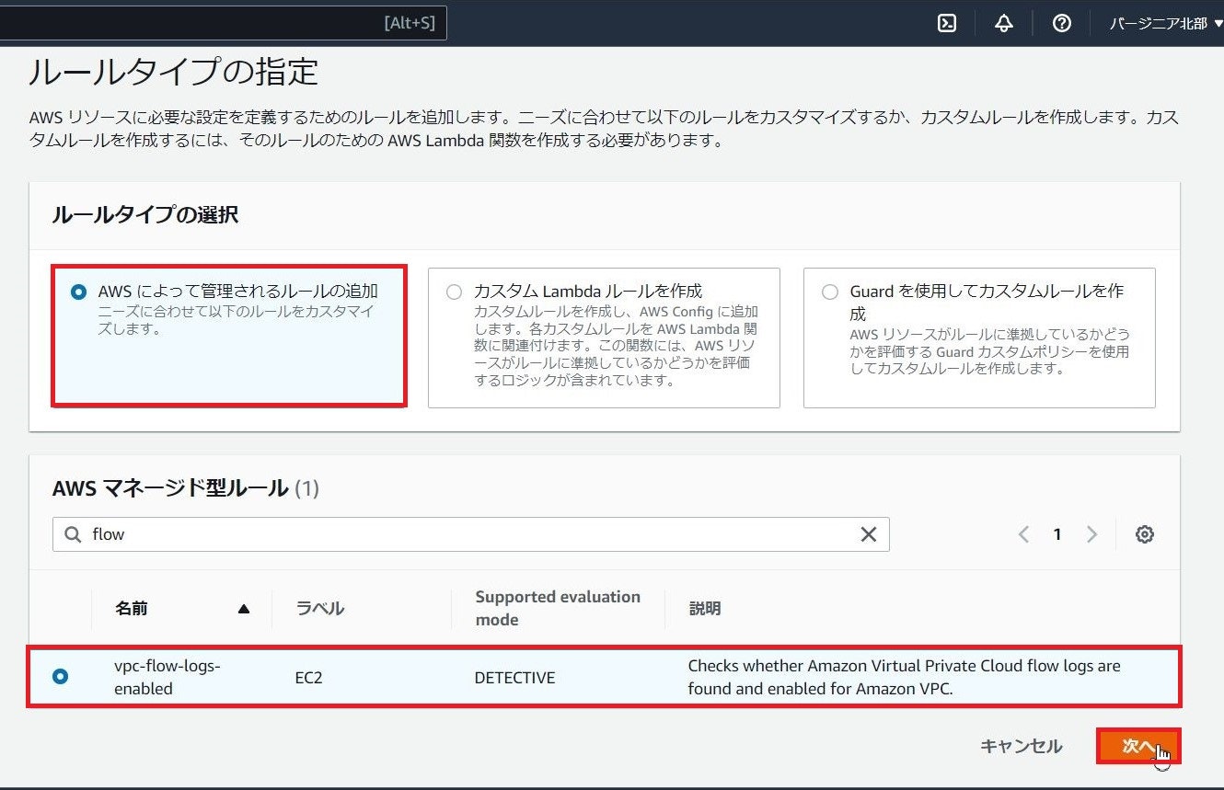Click the managed rules search field containing flow
This screenshot has height=790, width=1224.
[x=471, y=534]
